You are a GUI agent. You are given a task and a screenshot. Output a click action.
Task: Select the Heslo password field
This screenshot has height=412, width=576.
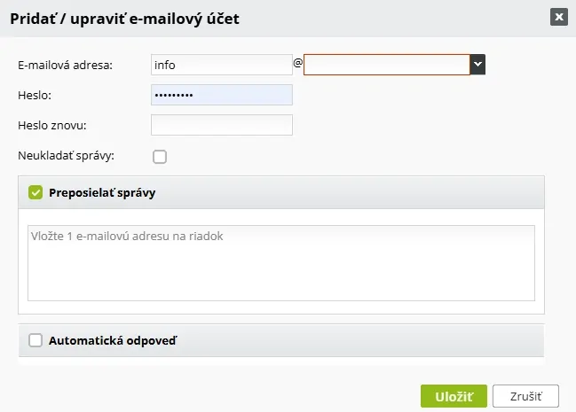pos(222,95)
